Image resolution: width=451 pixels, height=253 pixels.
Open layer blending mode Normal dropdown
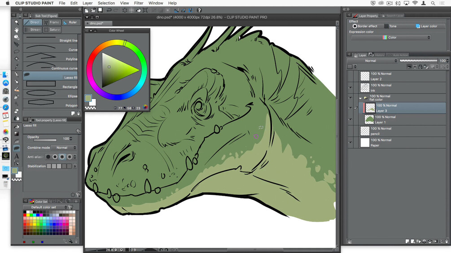pos(372,61)
